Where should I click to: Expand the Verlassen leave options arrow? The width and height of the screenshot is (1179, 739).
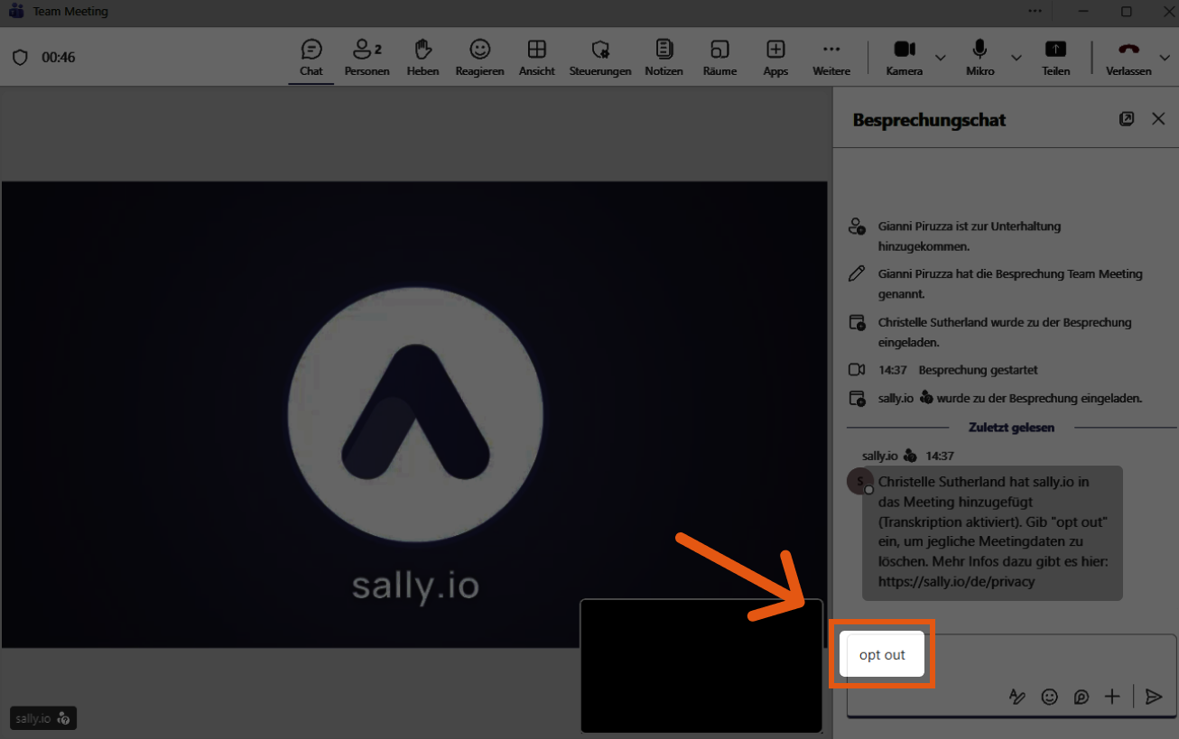[1165, 58]
